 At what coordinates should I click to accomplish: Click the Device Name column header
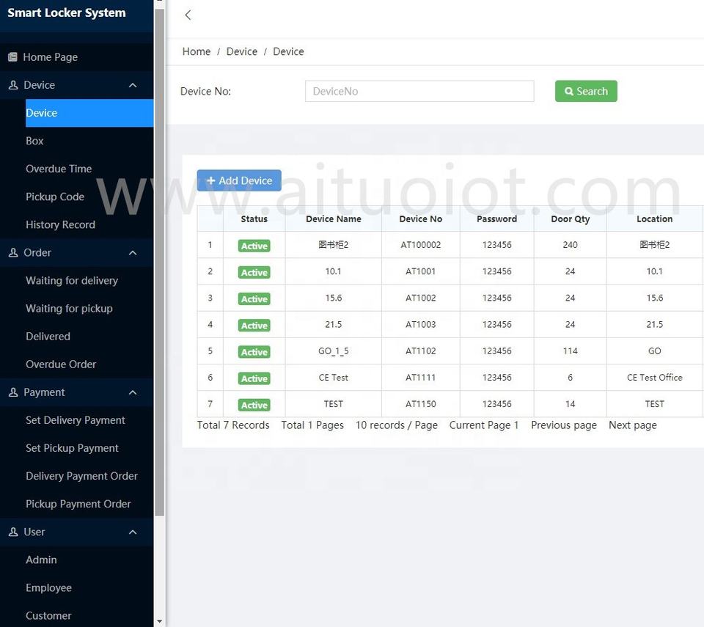(333, 219)
